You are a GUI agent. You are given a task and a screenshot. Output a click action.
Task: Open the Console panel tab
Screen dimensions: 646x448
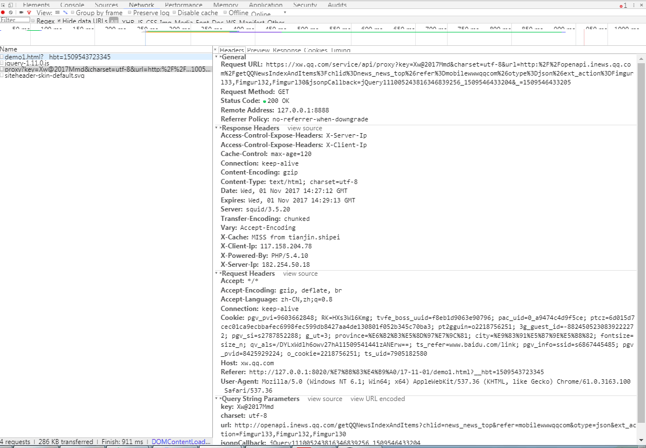72,5
